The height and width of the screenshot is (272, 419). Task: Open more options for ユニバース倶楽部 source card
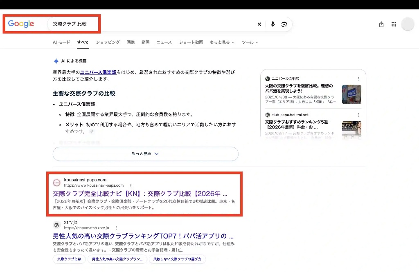(359, 79)
